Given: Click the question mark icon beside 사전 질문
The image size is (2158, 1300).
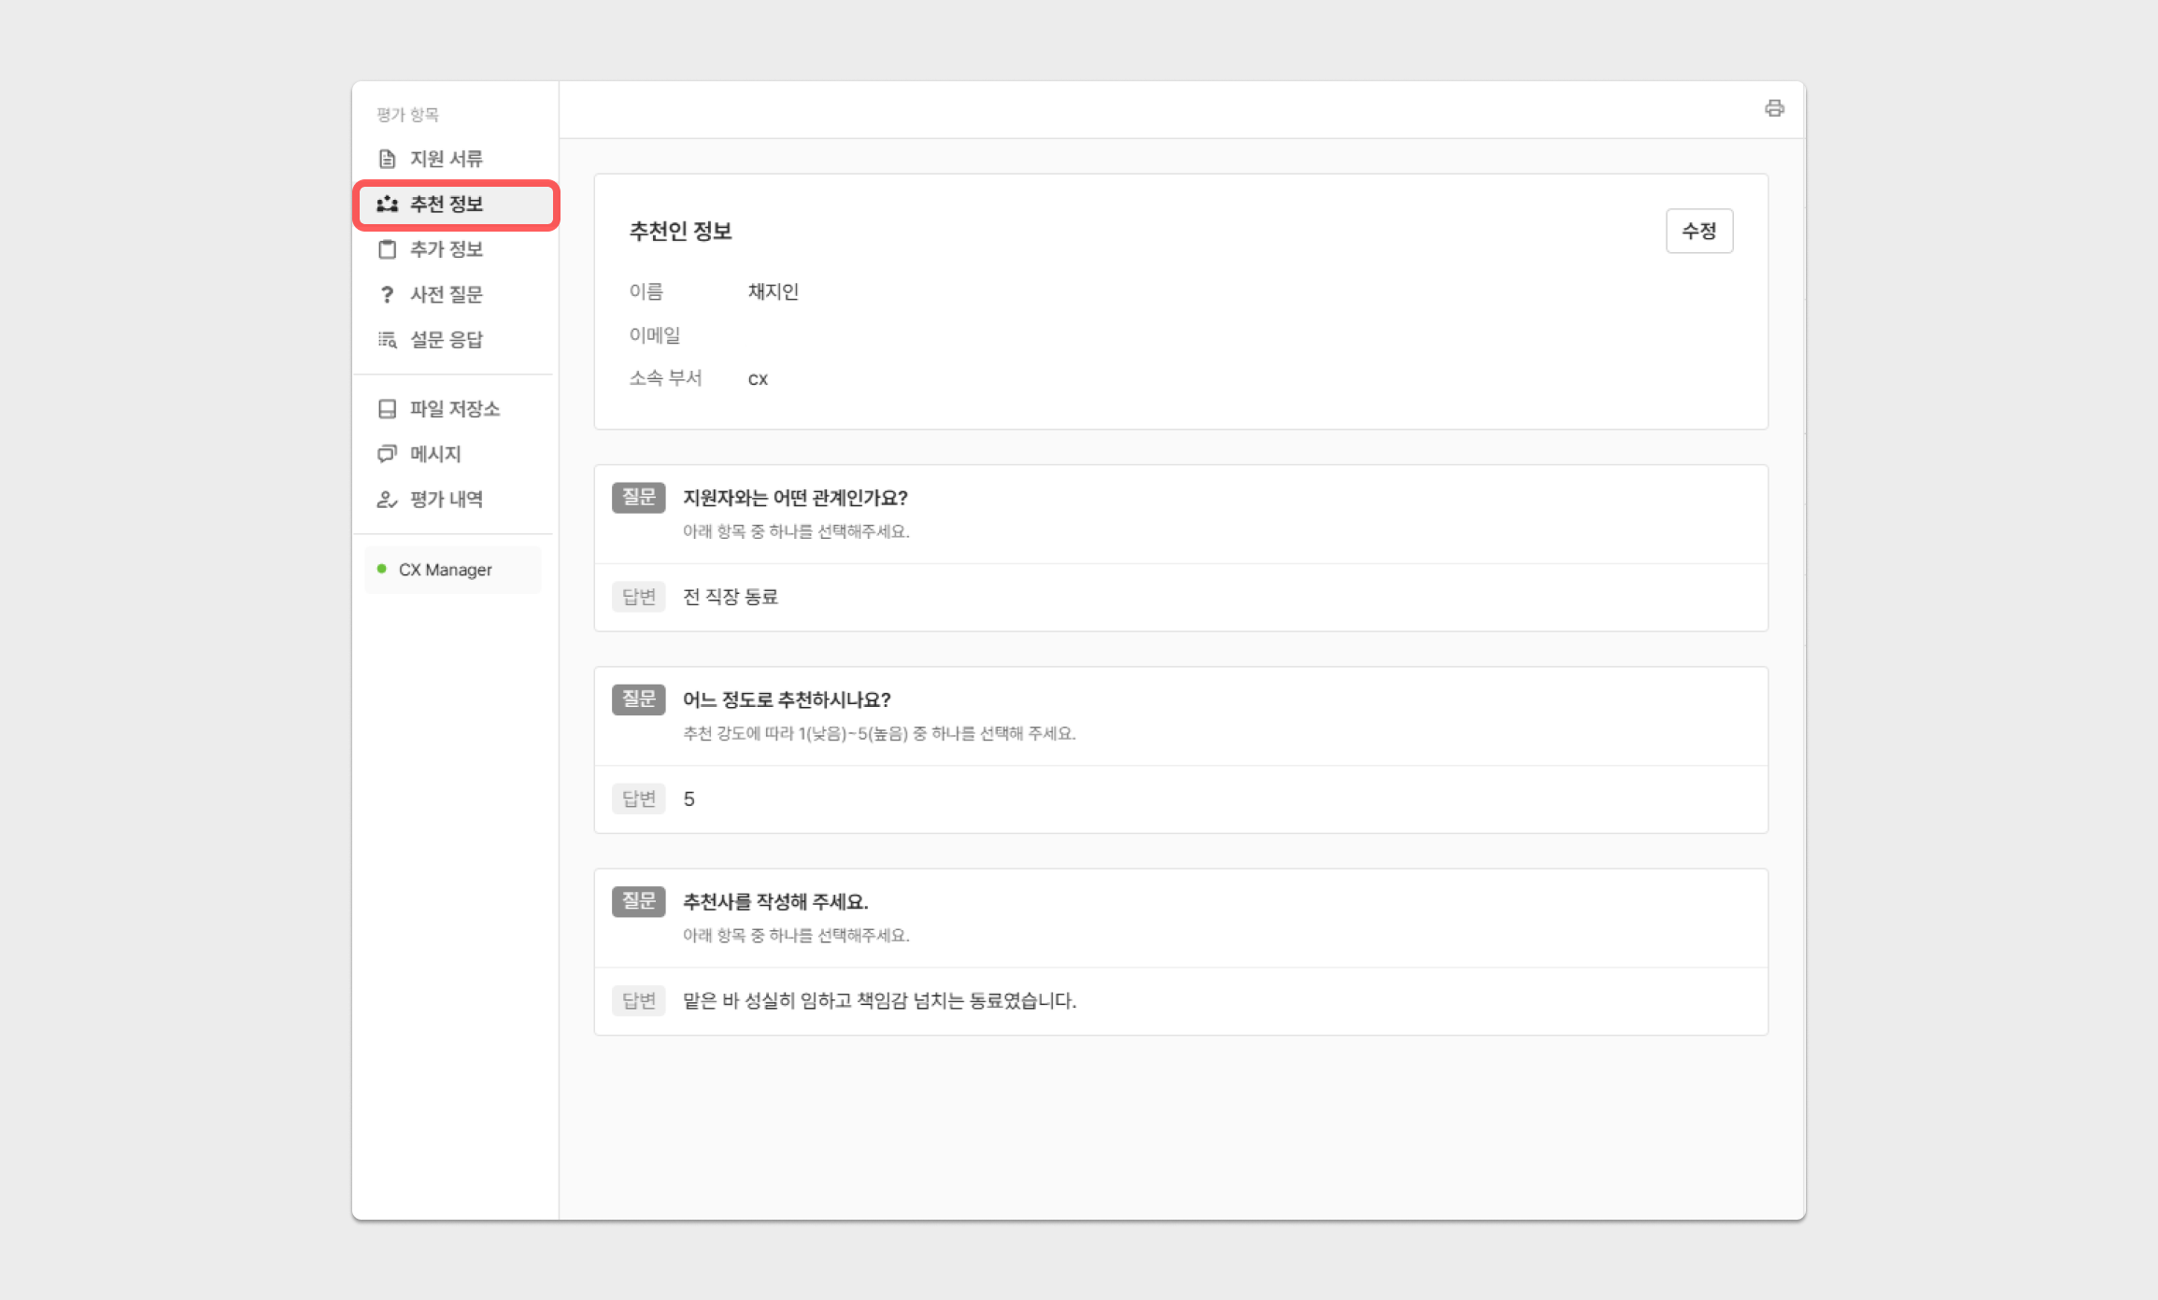Looking at the screenshot, I should click(x=387, y=294).
